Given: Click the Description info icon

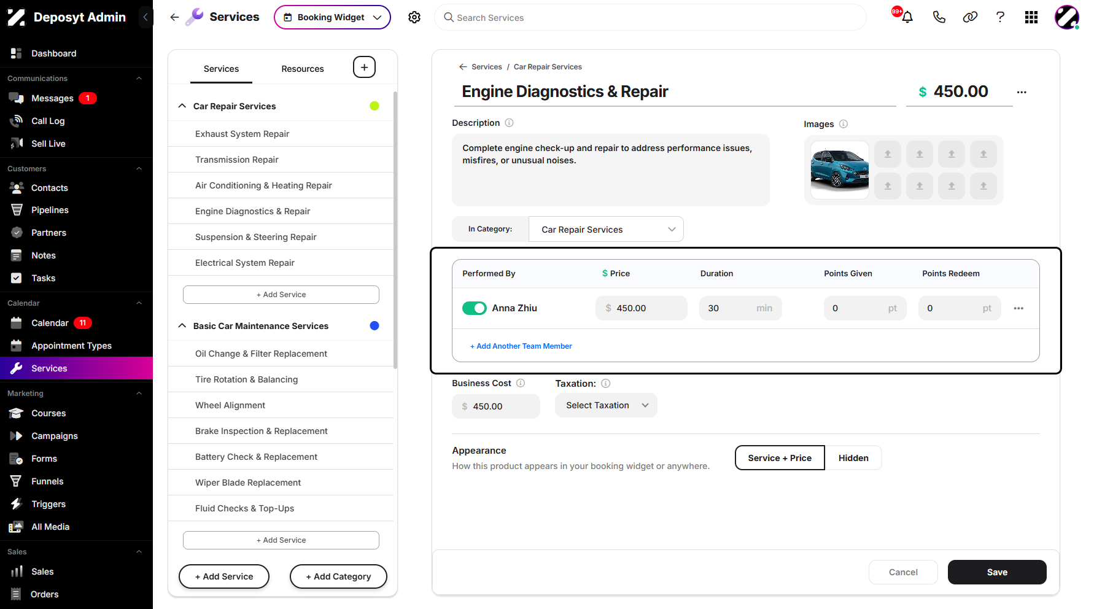Looking at the screenshot, I should (x=509, y=123).
